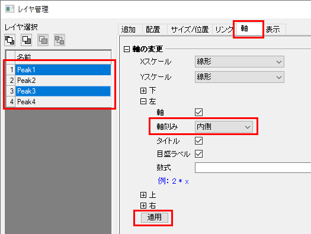The height and width of the screenshot is (234, 311).
Task: Expand the 上 axis section
Action: pos(143,195)
